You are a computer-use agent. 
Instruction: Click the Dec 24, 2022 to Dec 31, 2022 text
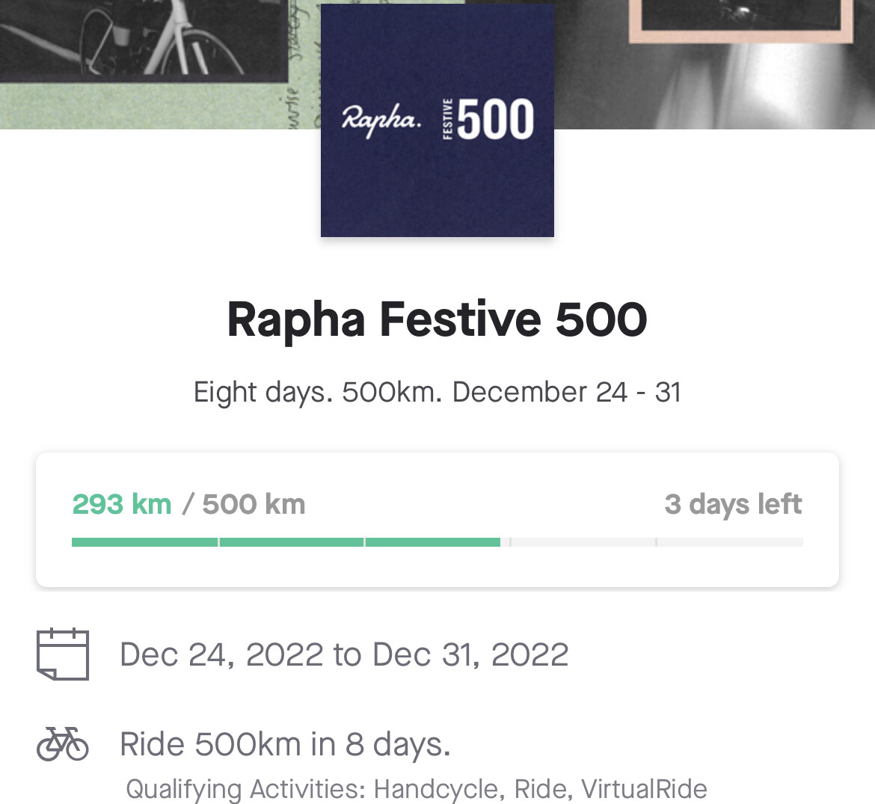click(344, 654)
